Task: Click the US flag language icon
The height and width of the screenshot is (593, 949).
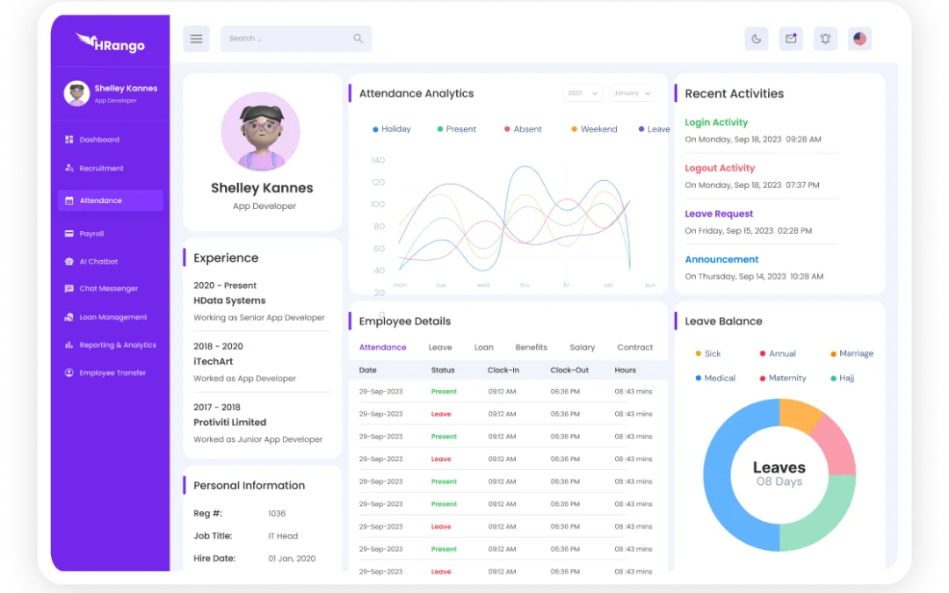Action: click(859, 39)
